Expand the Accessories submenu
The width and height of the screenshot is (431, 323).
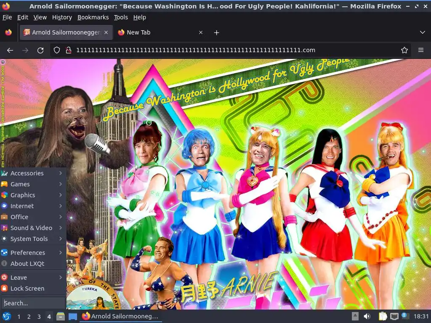pyautogui.click(x=33, y=173)
